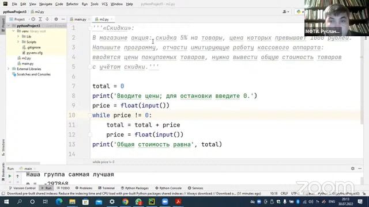Click the up arrow in Run panel
The width and height of the screenshot is (369, 207).
coord(17,176)
